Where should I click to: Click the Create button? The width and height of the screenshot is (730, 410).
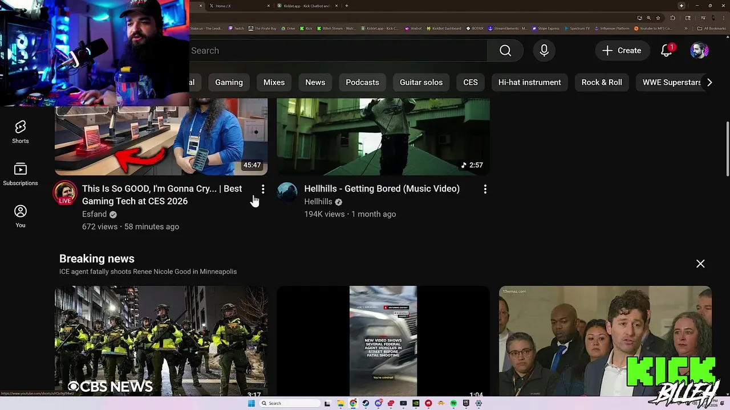point(622,51)
